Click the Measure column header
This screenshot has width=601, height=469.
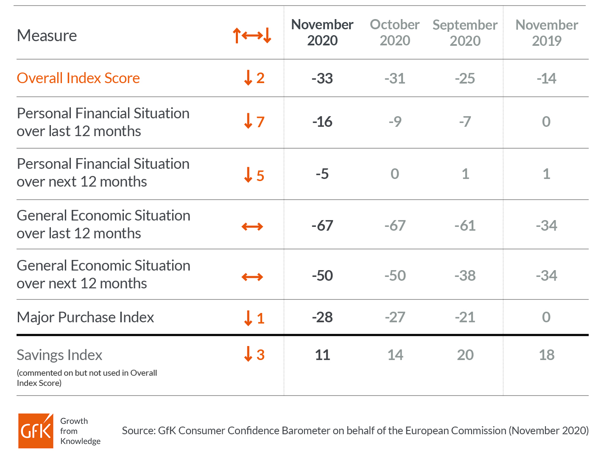47,36
